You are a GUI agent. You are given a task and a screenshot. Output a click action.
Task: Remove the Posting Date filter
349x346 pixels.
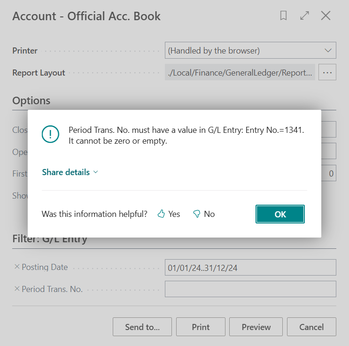(x=17, y=267)
